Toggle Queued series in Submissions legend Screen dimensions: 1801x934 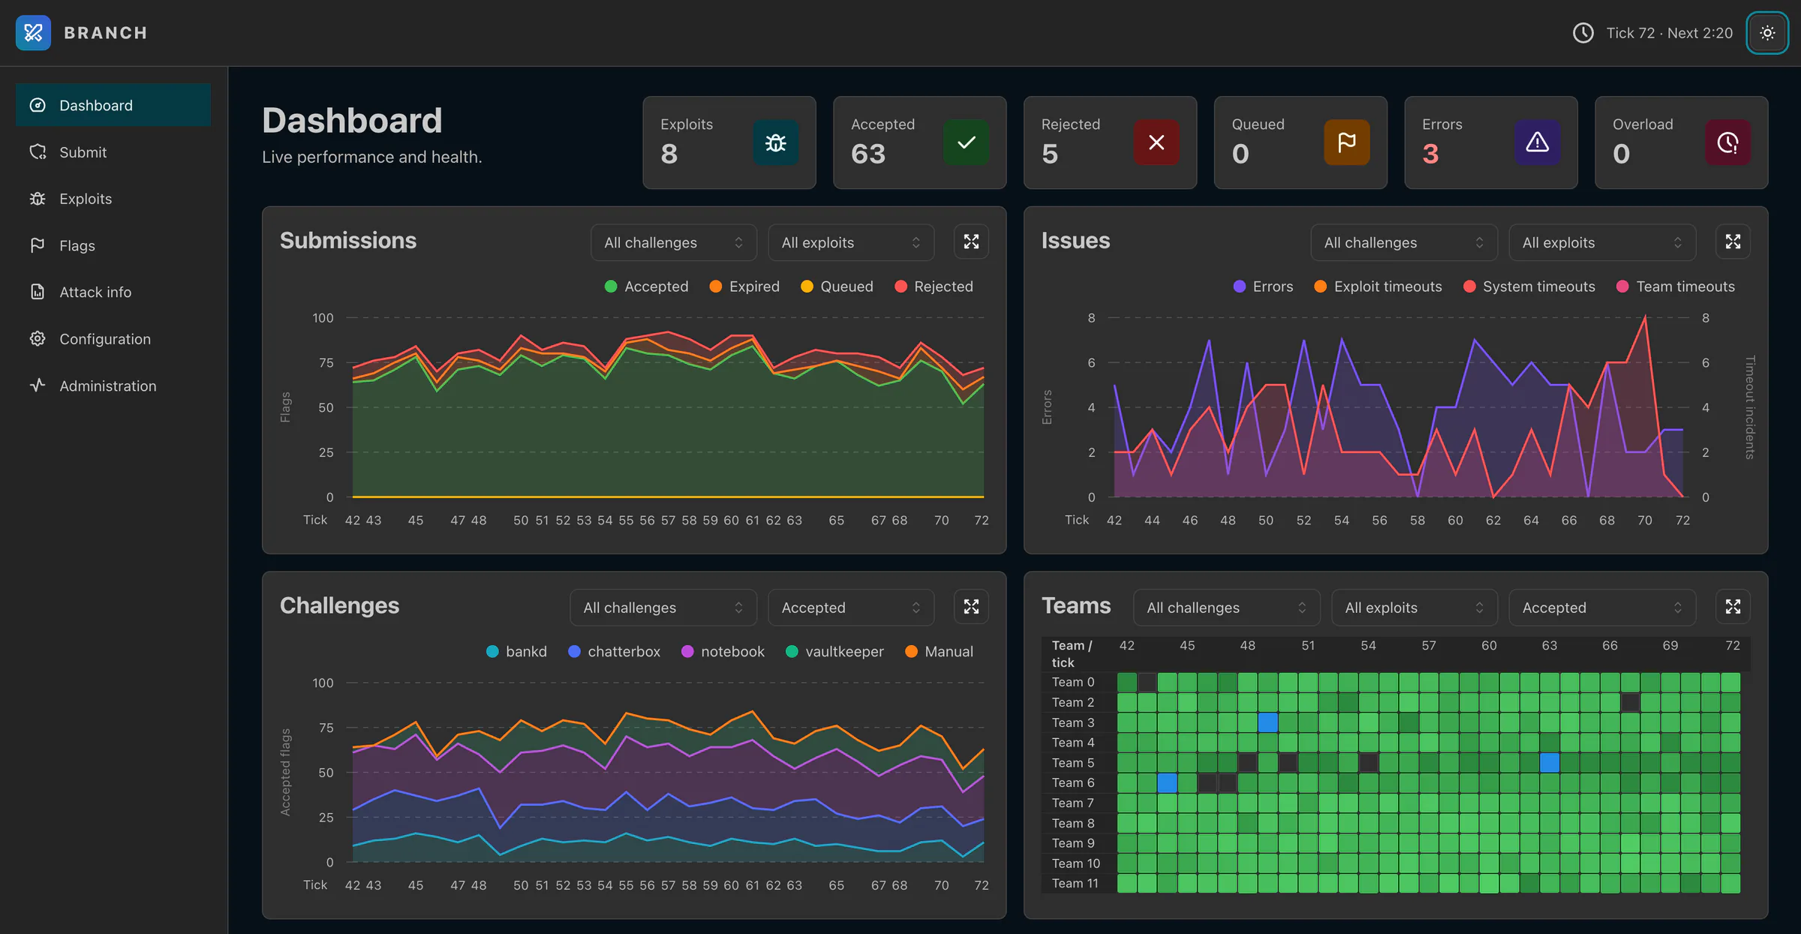tap(837, 287)
